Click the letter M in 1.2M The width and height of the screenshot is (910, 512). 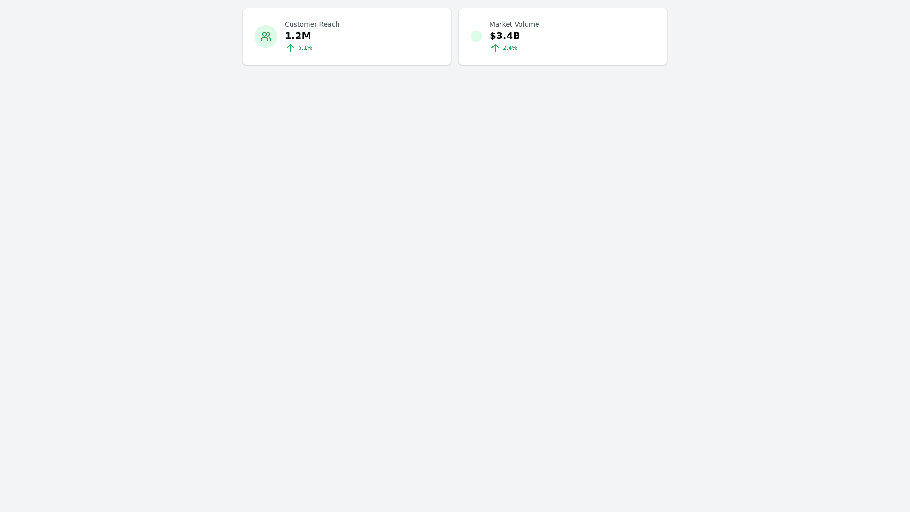click(306, 36)
